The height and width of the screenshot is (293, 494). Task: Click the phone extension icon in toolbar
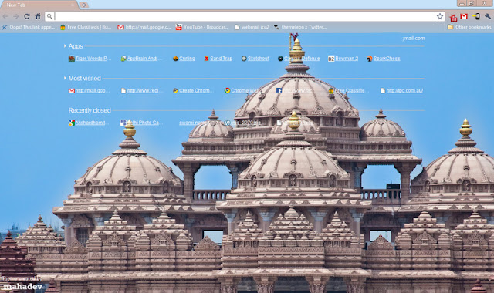point(476,16)
